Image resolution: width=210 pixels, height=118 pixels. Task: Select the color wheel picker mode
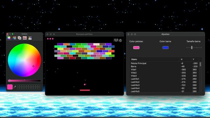point(9,38)
